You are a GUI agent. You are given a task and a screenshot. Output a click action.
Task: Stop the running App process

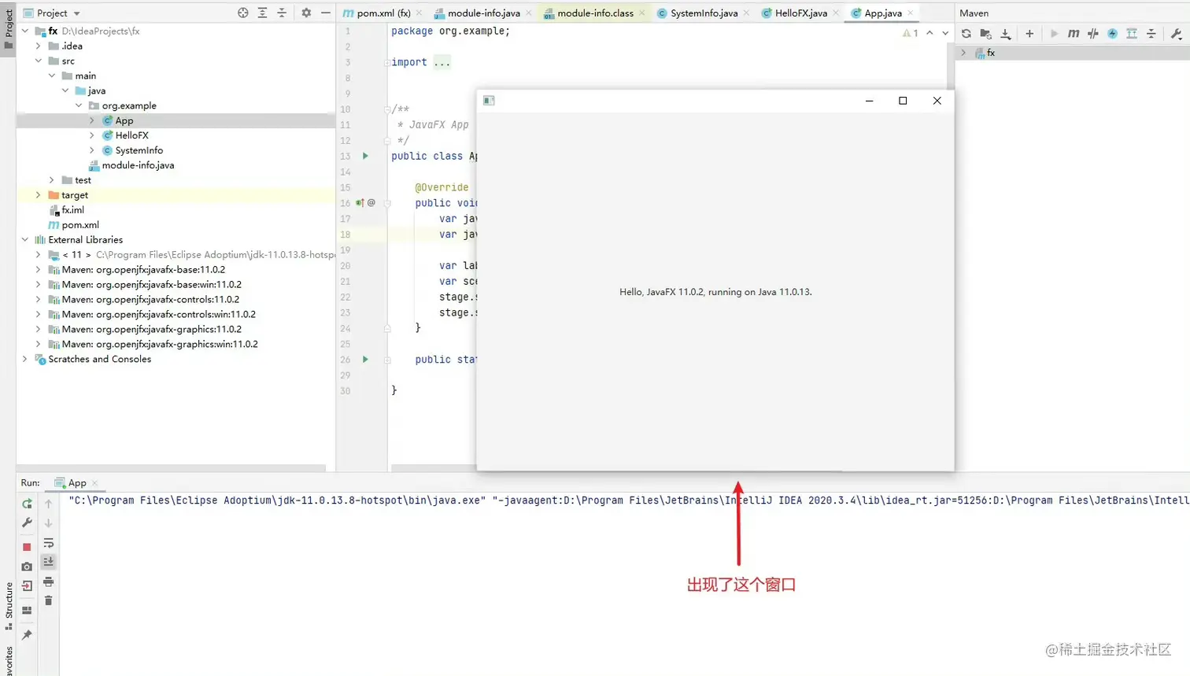(x=27, y=546)
